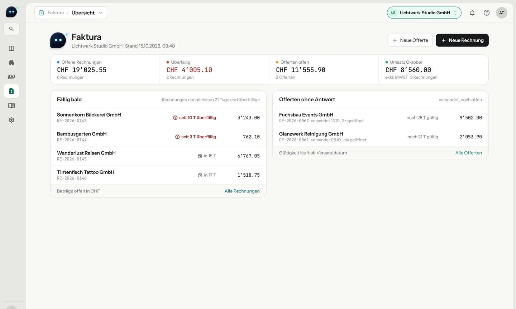The image size is (516, 309).
Task: Select the active invoice icon in sidebar
Action: tap(11, 91)
